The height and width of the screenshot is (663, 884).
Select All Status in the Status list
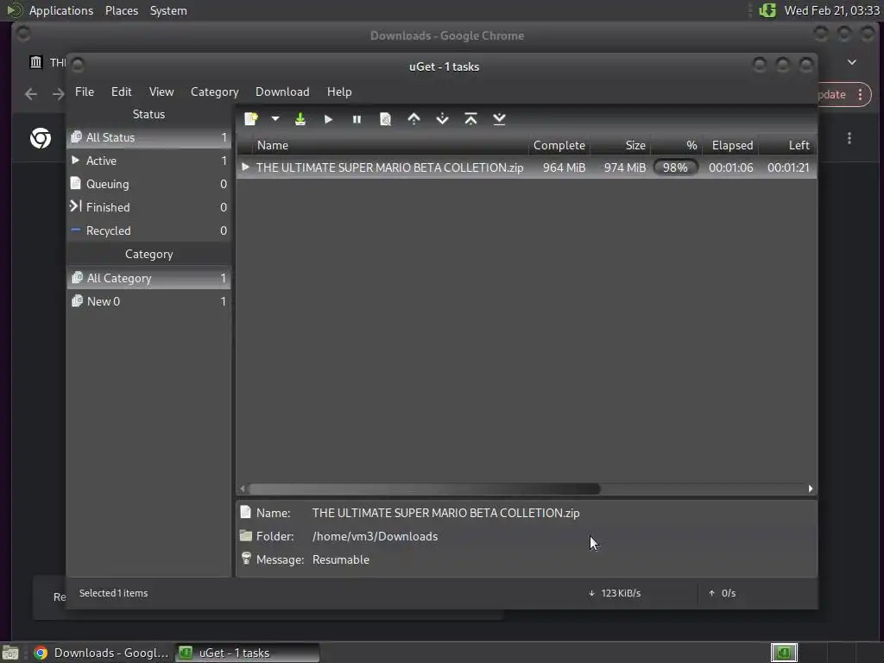click(x=148, y=137)
